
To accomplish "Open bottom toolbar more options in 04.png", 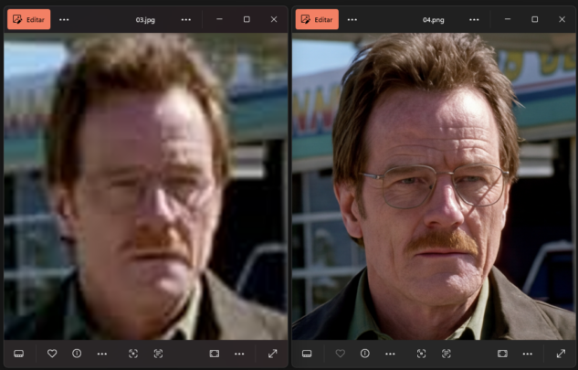I will click(391, 354).
